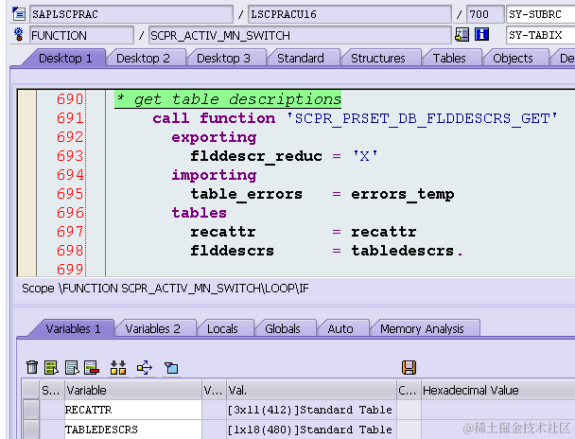Image resolution: width=575 pixels, height=439 pixels.
Task: Switch to the Desktop 1 tab
Action: pyautogui.click(x=65, y=59)
